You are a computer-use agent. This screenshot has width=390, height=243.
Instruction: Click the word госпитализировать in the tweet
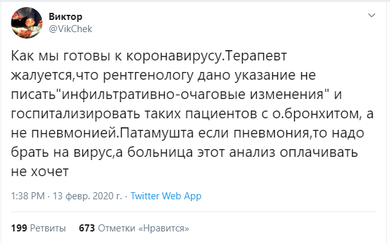click(x=75, y=114)
